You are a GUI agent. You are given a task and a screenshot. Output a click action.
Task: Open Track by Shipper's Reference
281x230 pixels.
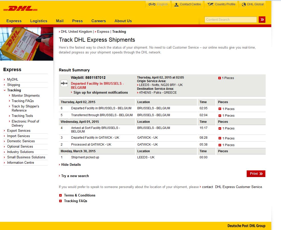point(25,108)
